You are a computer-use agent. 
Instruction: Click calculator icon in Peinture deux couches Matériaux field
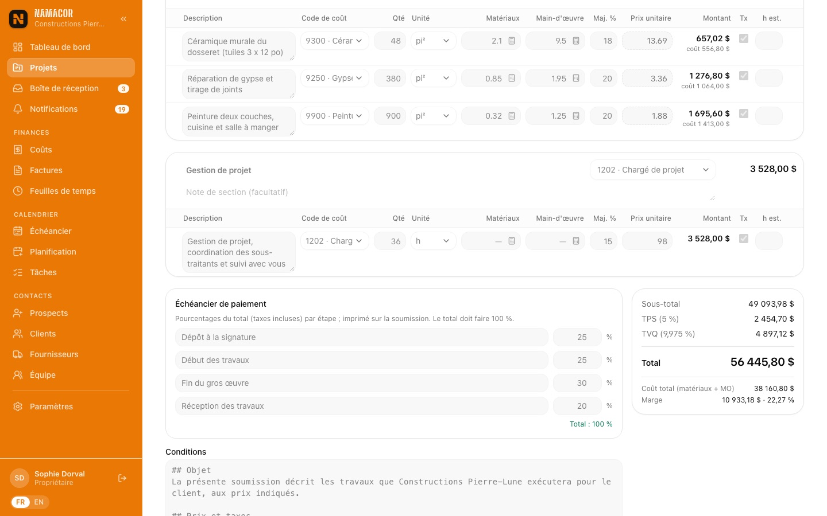[x=512, y=116]
